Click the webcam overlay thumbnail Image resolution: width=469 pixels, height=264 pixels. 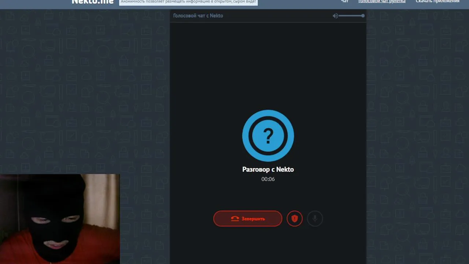coord(60,219)
